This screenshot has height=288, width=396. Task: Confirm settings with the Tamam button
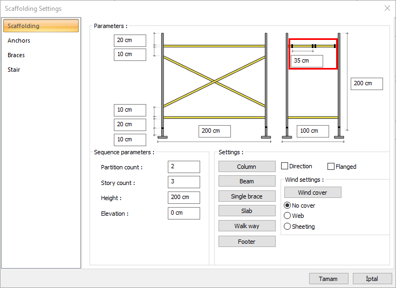pyautogui.click(x=329, y=279)
